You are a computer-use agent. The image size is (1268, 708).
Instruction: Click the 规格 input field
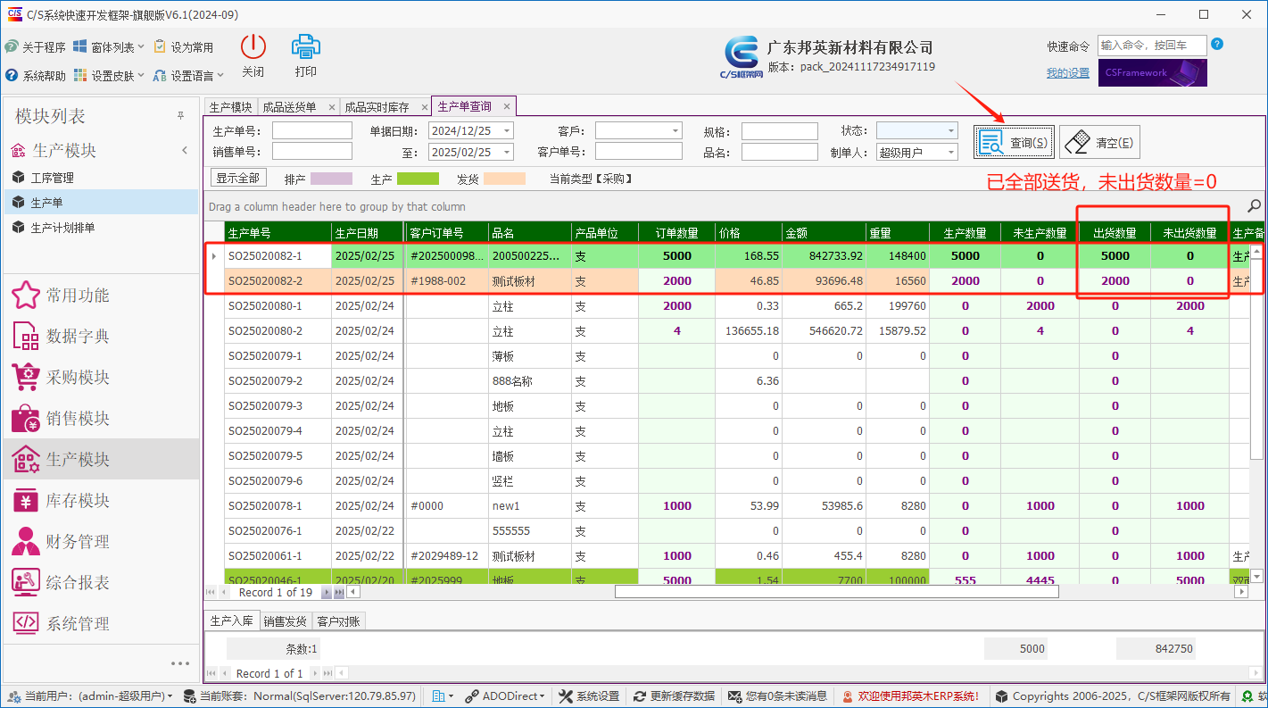(780, 130)
